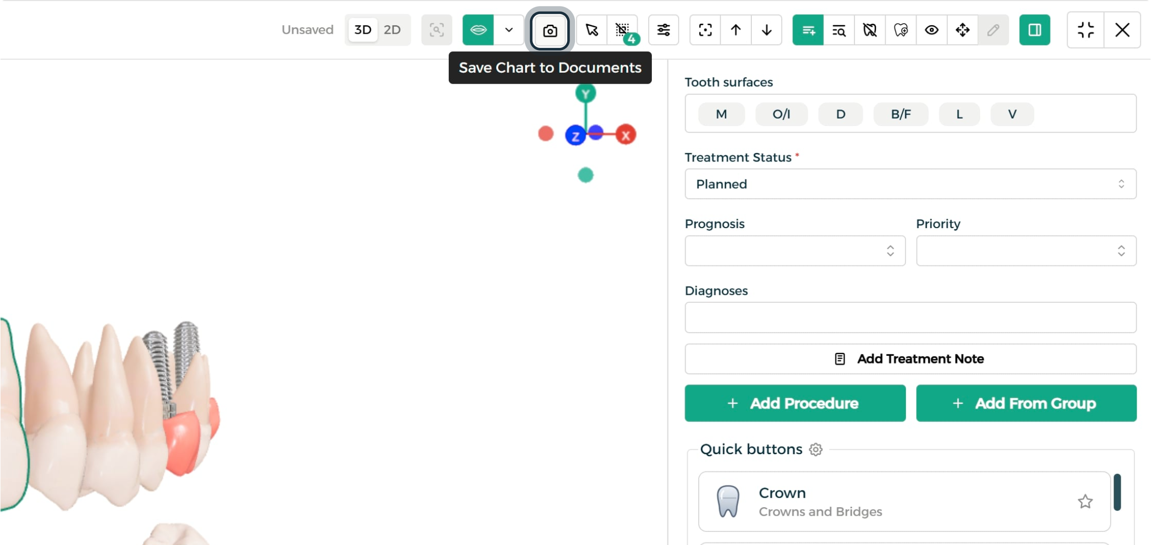Select the four-way move arrows tool
This screenshot has height=545, width=1151.
tap(963, 30)
